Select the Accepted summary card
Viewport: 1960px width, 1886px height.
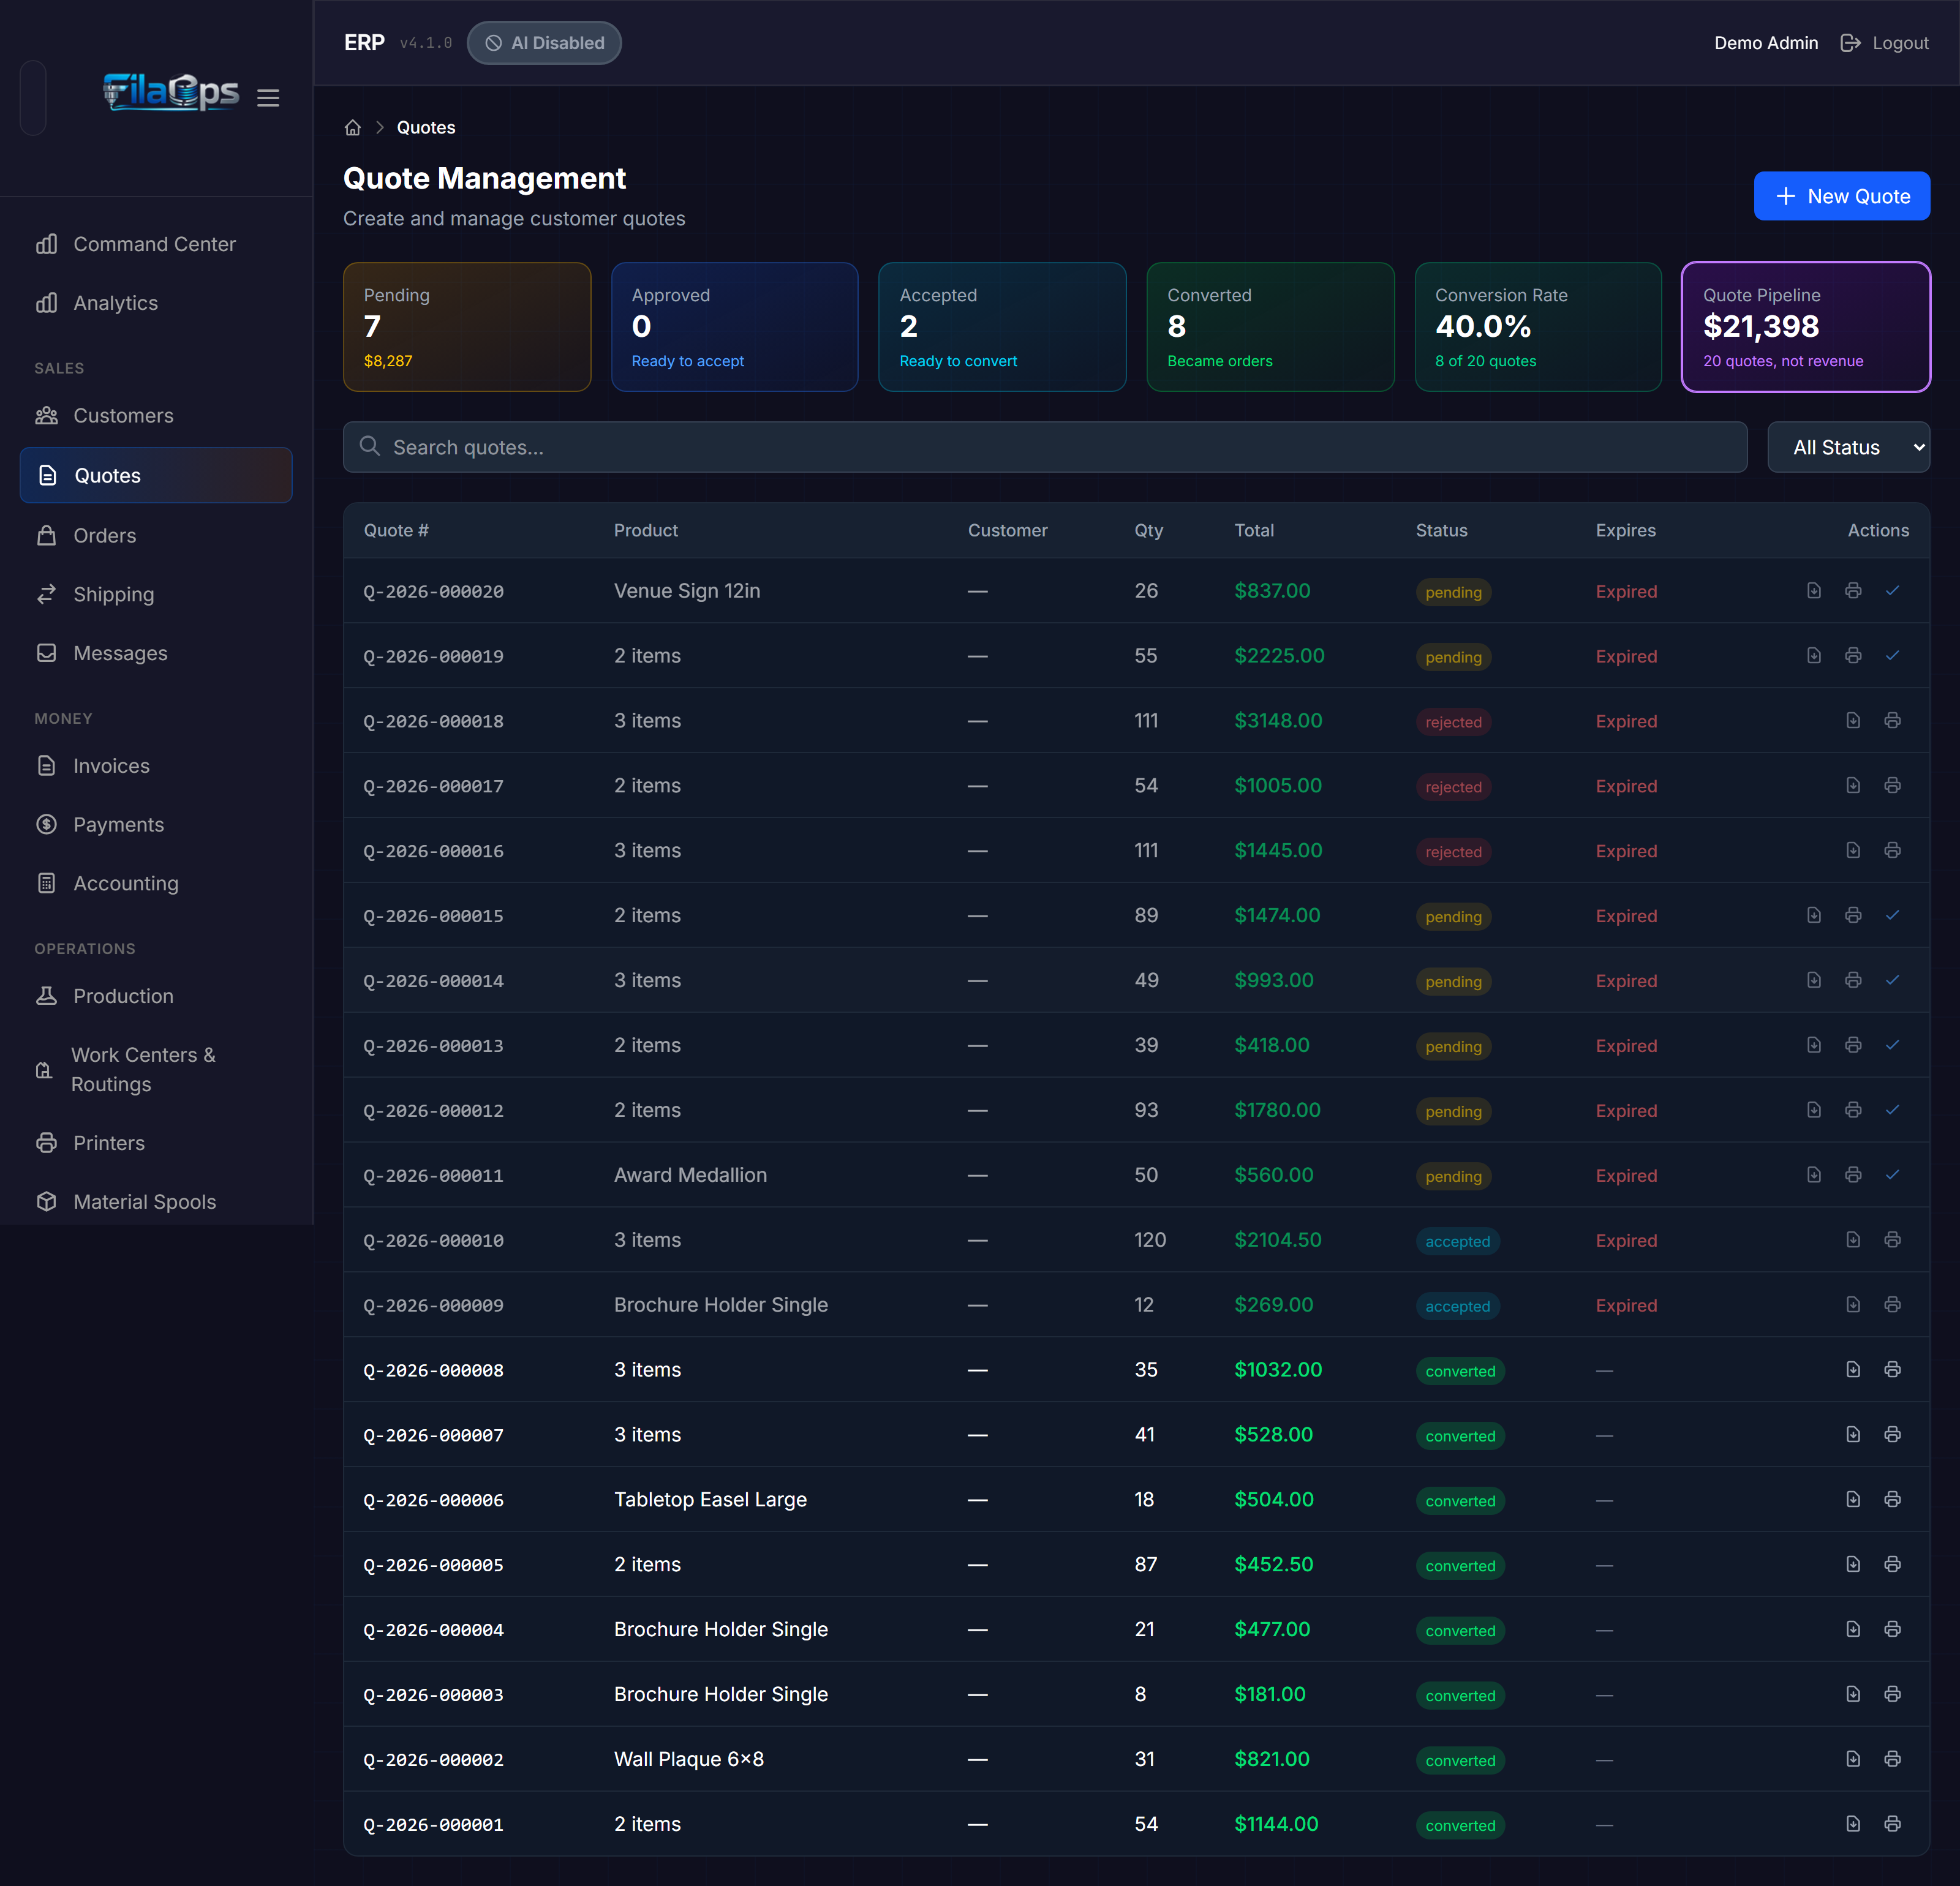[x=1002, y=327]
